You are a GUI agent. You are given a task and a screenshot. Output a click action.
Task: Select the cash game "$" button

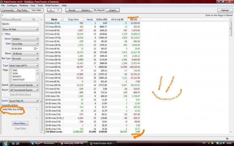[x=51, y=10]
